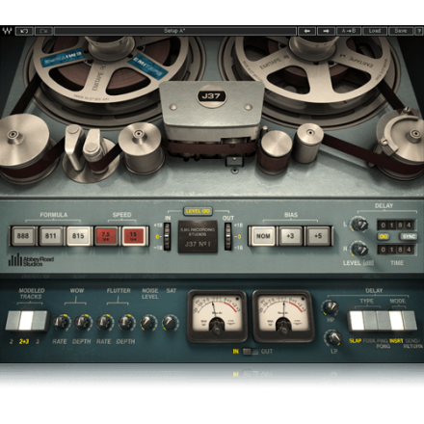Viewport: 424px width, 424px height.
Task: Open the Save preset menu
Action: pos(401,31)
